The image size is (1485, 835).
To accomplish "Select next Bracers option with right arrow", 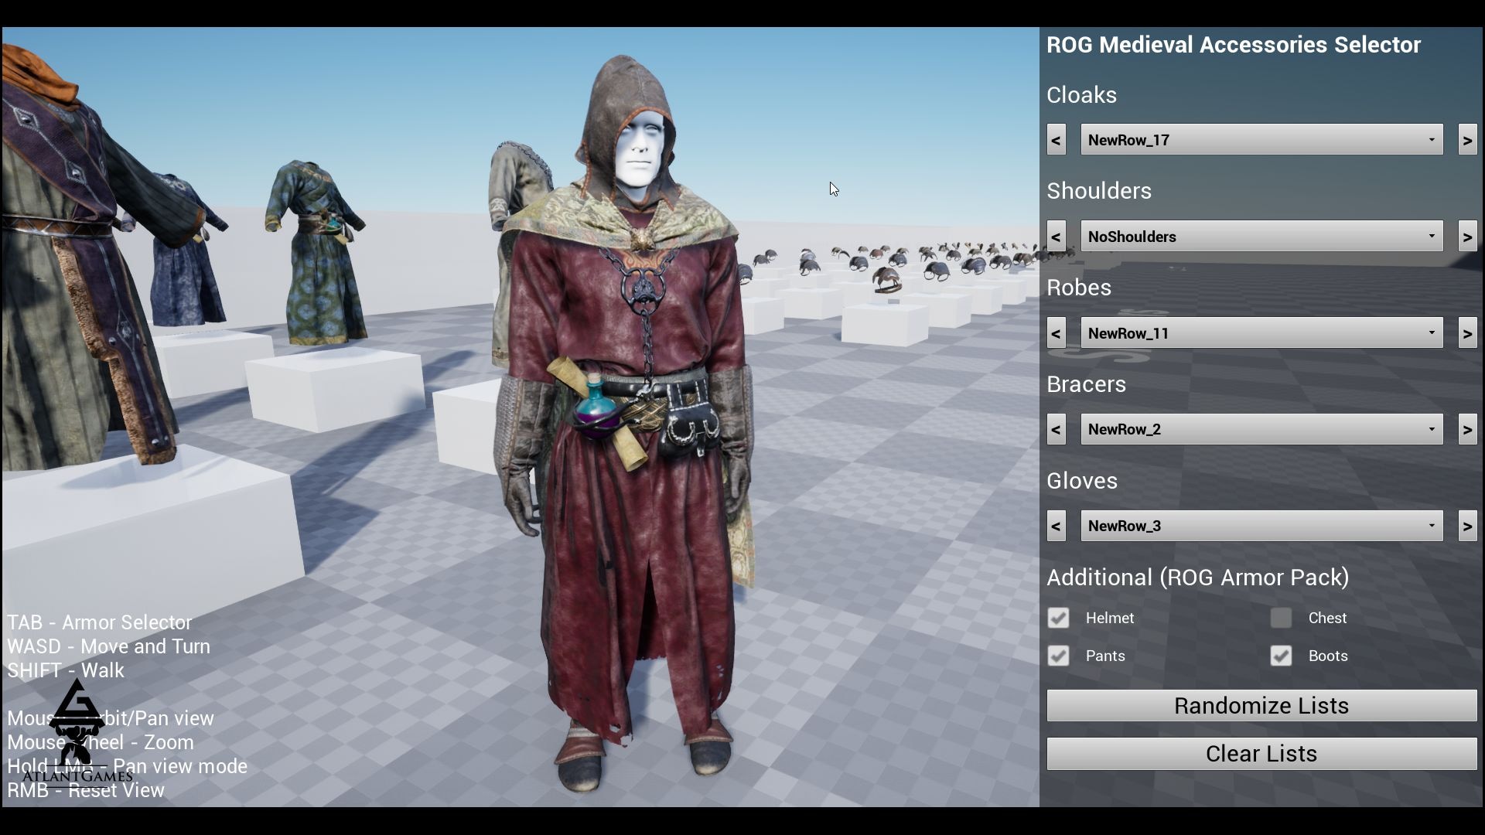I will 1467,429.
